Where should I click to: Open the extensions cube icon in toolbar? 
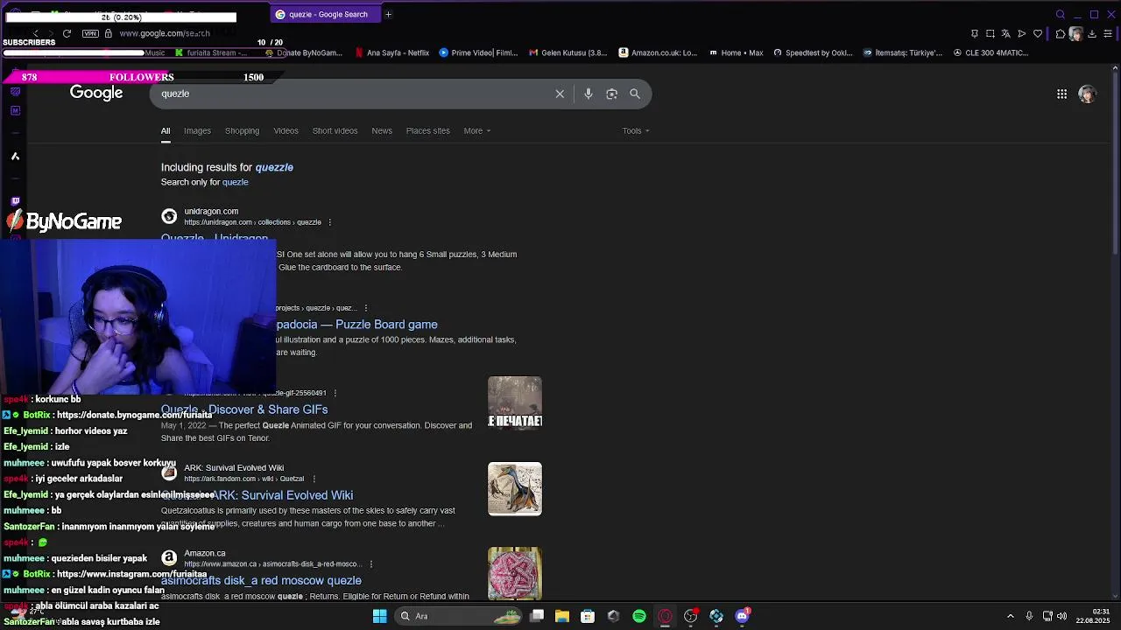click(1061, 33)
